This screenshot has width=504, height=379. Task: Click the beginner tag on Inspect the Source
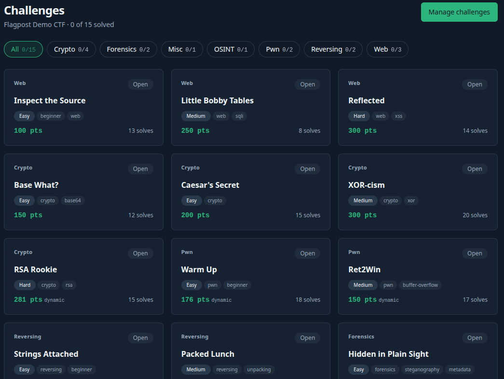(51, 116)
